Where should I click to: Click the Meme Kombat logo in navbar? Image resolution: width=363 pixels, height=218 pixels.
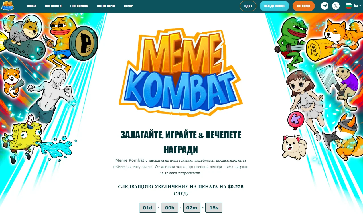pos(7,6)
